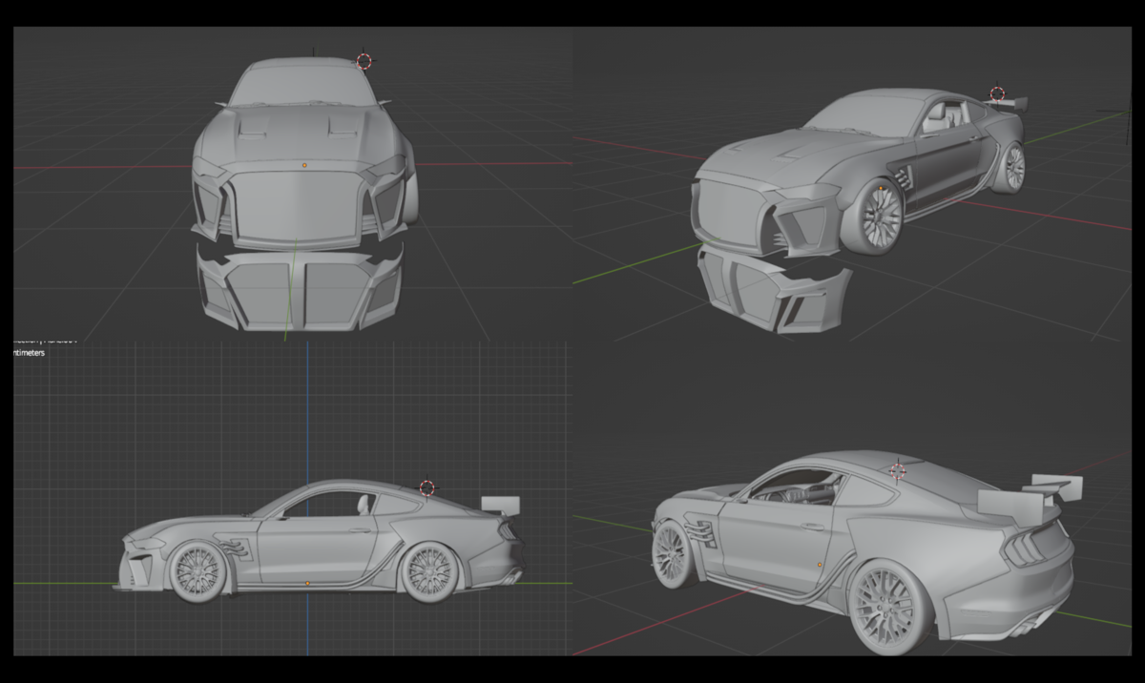Select the rear wing in the side view
1145x683 pixels.
point(501,506)
